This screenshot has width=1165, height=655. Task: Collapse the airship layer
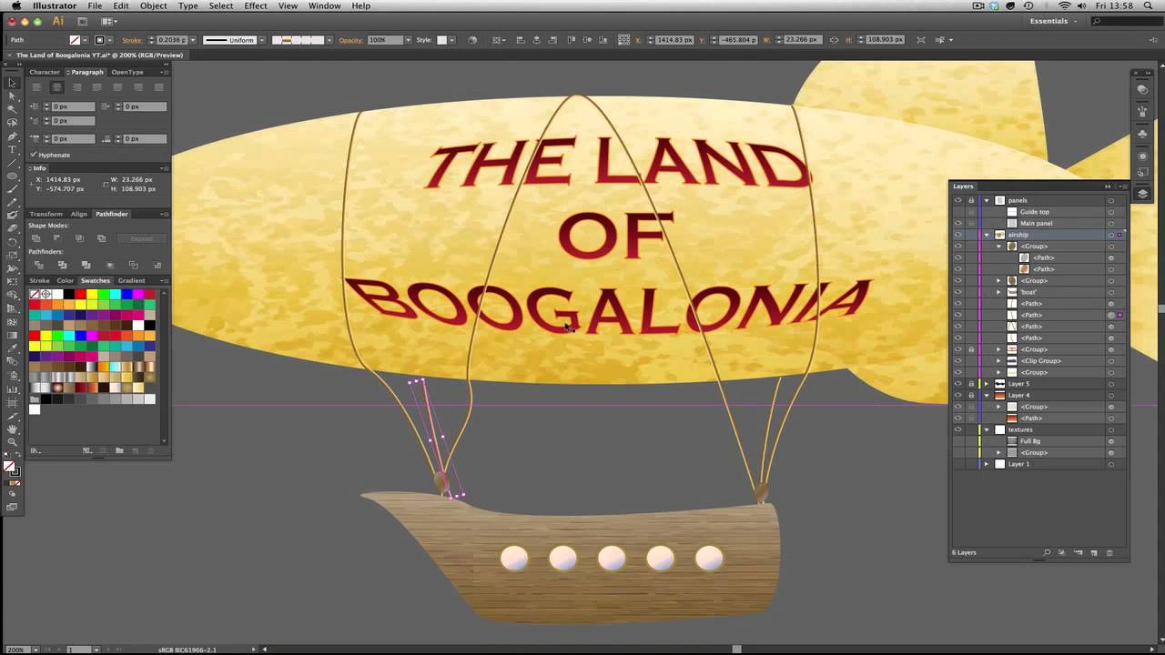[987, 235]
